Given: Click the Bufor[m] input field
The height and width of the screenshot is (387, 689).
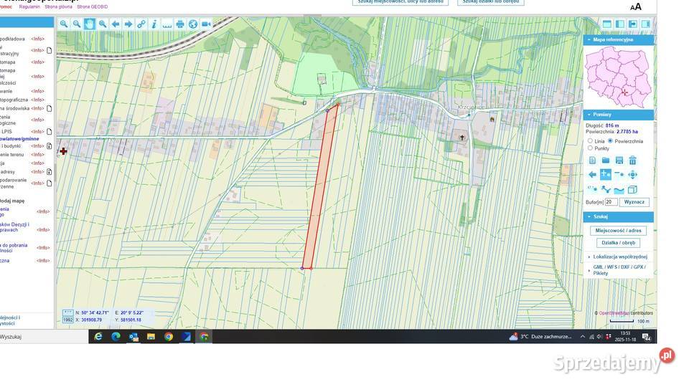Looking at the screenshot, I should click(611, 202).
